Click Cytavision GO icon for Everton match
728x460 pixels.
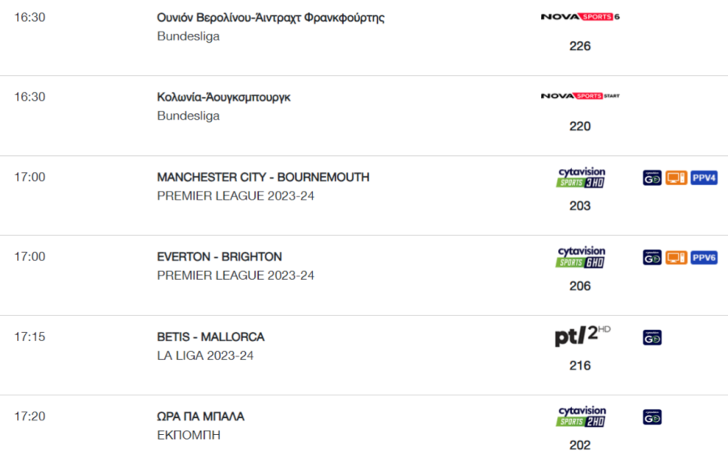[652, 258]
